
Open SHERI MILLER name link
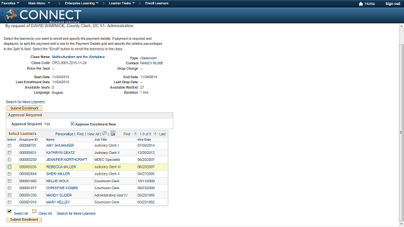click(x=58, y=174)
